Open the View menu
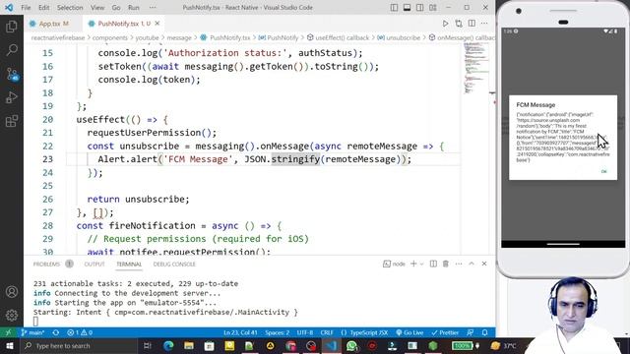 coord(97,8)
